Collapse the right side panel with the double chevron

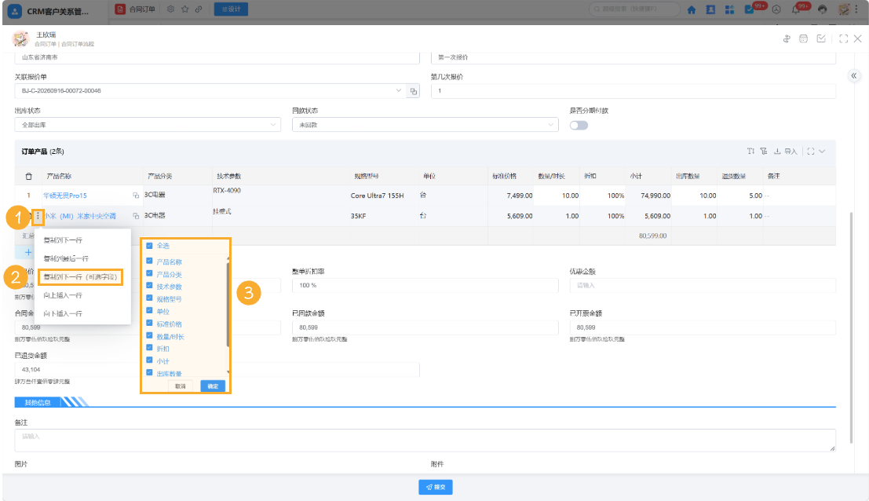(x=854, y=76)
